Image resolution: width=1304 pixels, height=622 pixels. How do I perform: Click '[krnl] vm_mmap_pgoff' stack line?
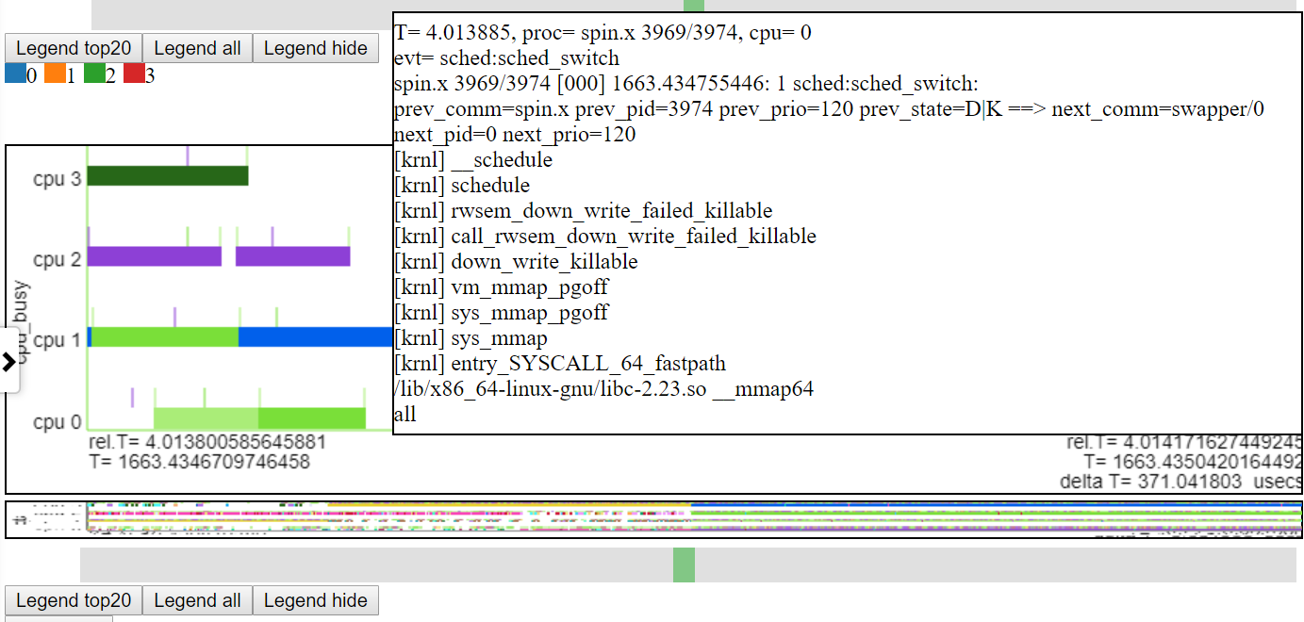tap(501, 287)
